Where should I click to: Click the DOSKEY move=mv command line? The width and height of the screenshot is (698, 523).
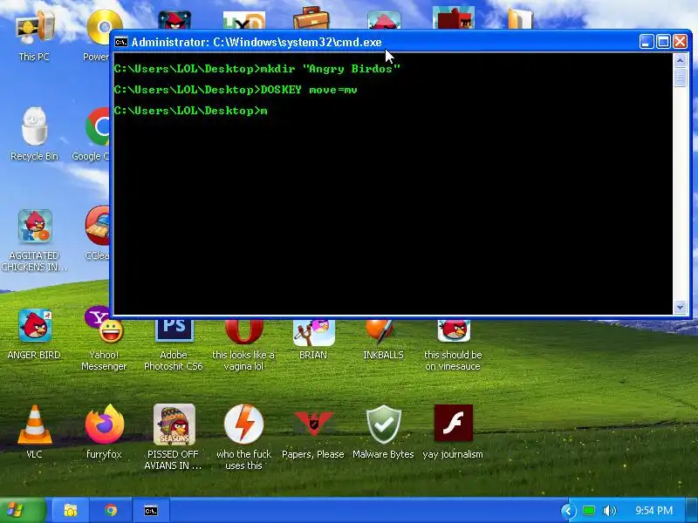(x=236, y=90)
